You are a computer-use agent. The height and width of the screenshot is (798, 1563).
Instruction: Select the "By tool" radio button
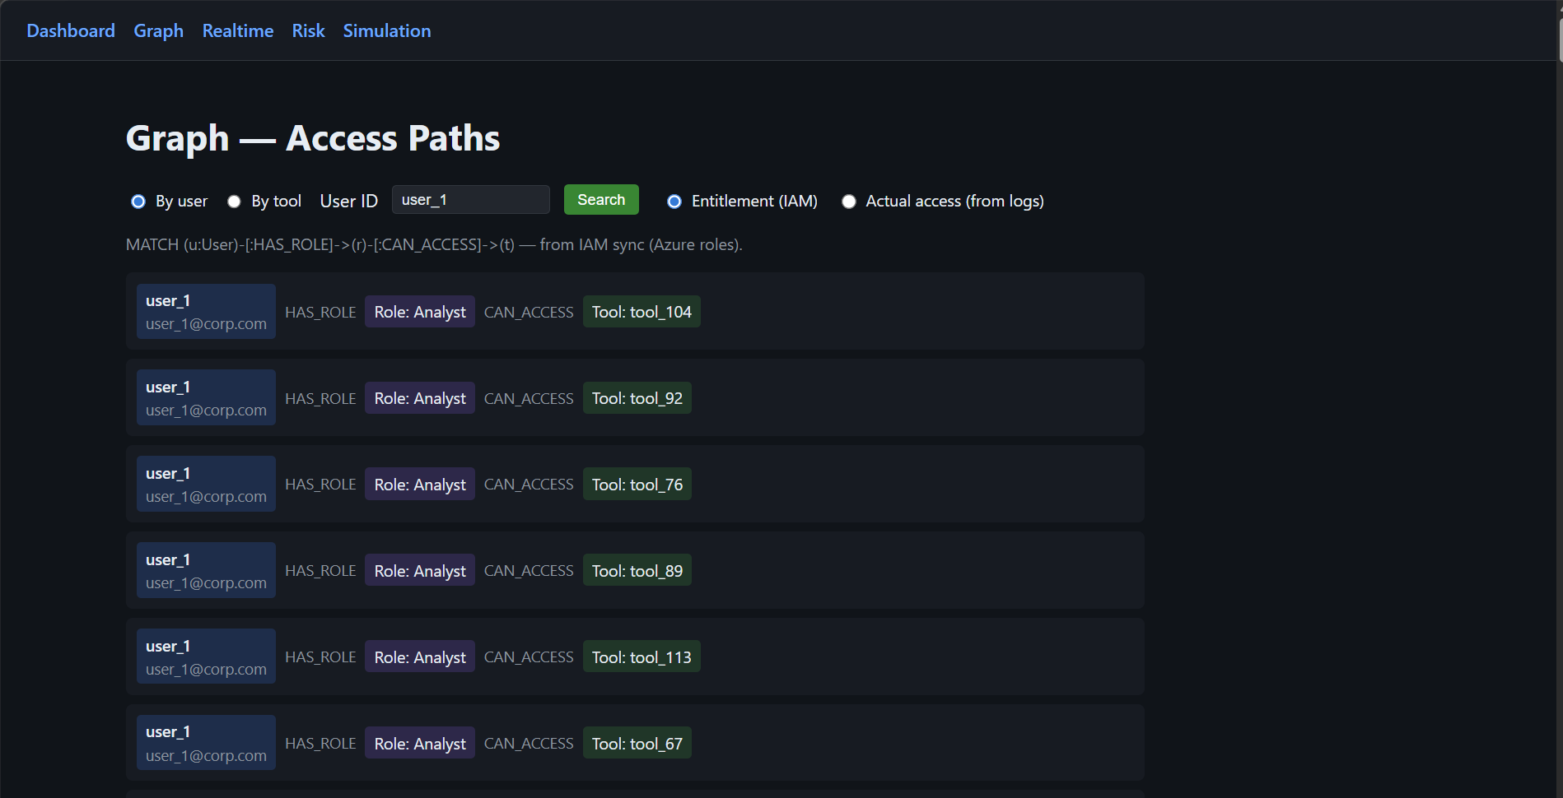coord(234,201)
